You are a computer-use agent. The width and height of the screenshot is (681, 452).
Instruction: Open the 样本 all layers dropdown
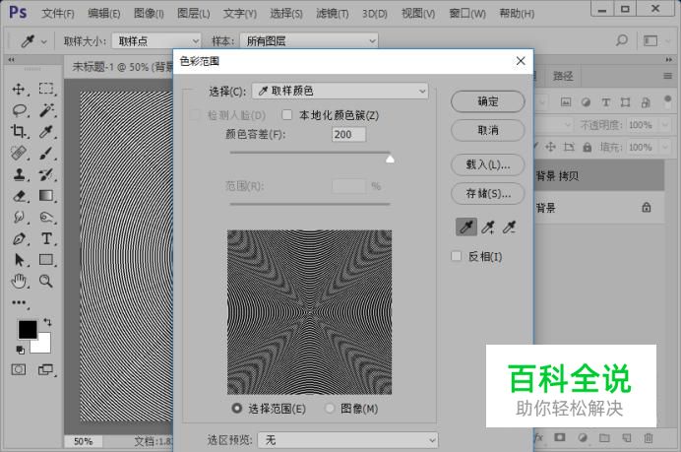(309, 40)
